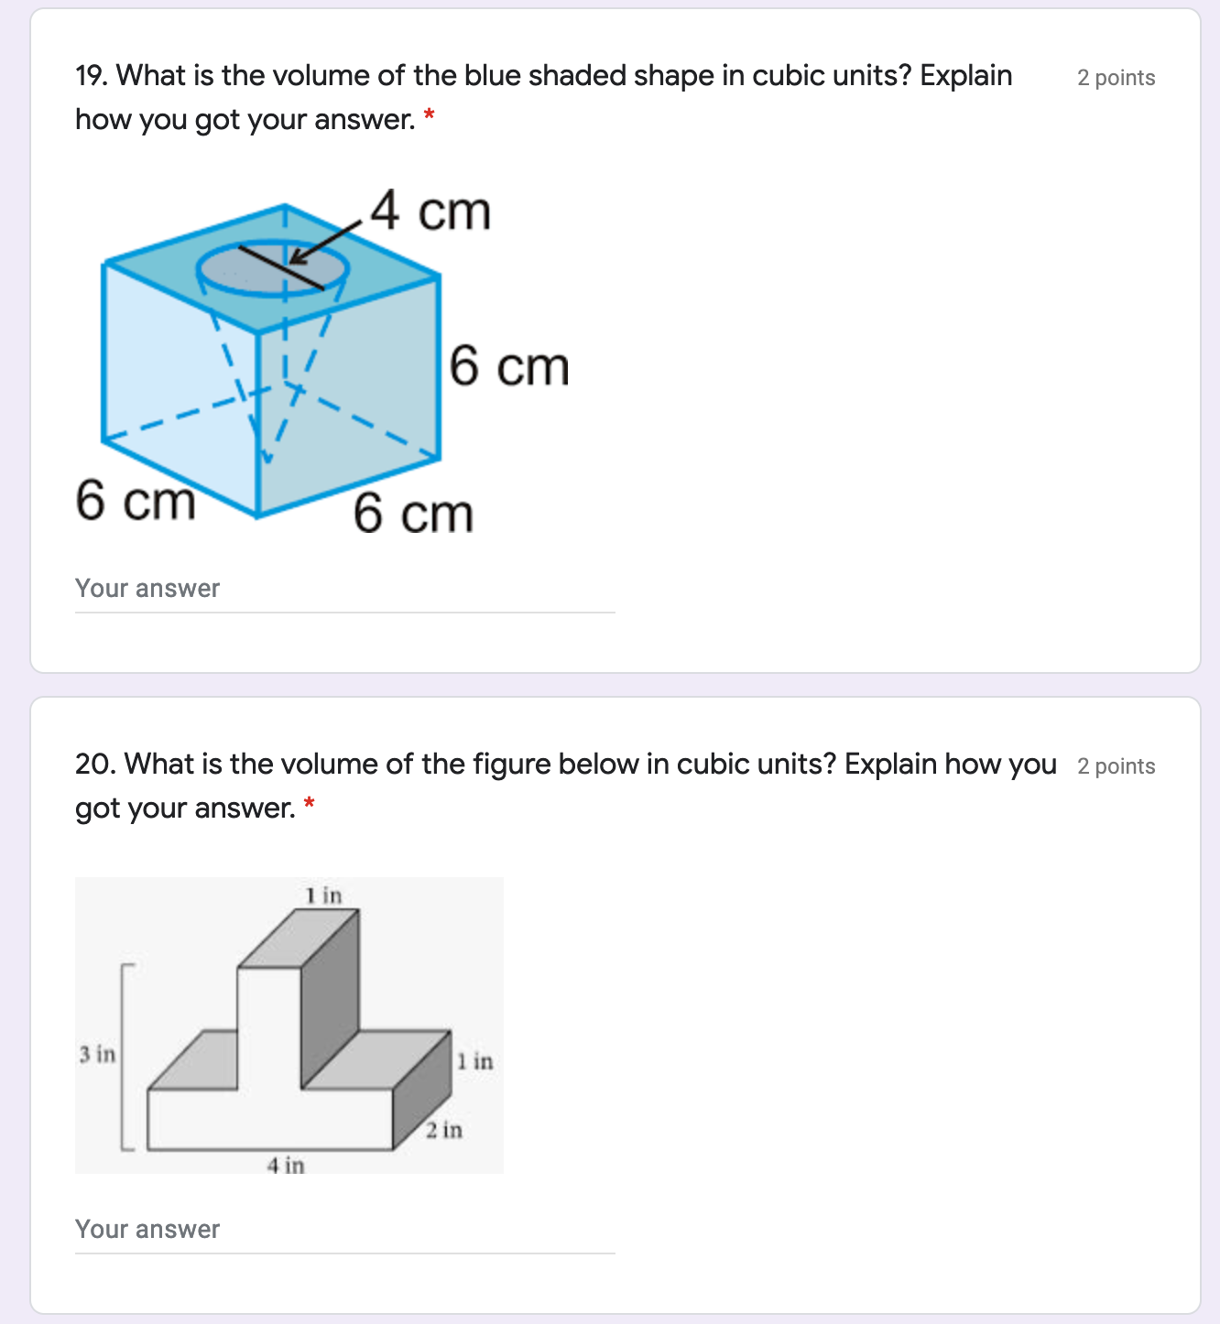Viewport: 1220px width, 1324px height.
Task: Click the question 20 title text
Action: click(x=566, y=786)
